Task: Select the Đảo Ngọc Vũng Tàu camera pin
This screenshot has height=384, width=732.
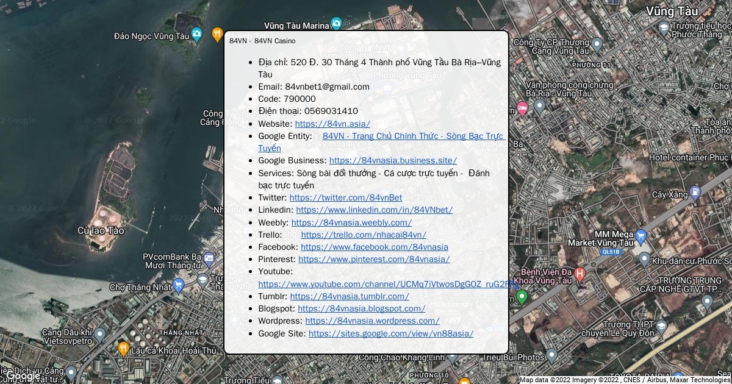Action: 196,35
